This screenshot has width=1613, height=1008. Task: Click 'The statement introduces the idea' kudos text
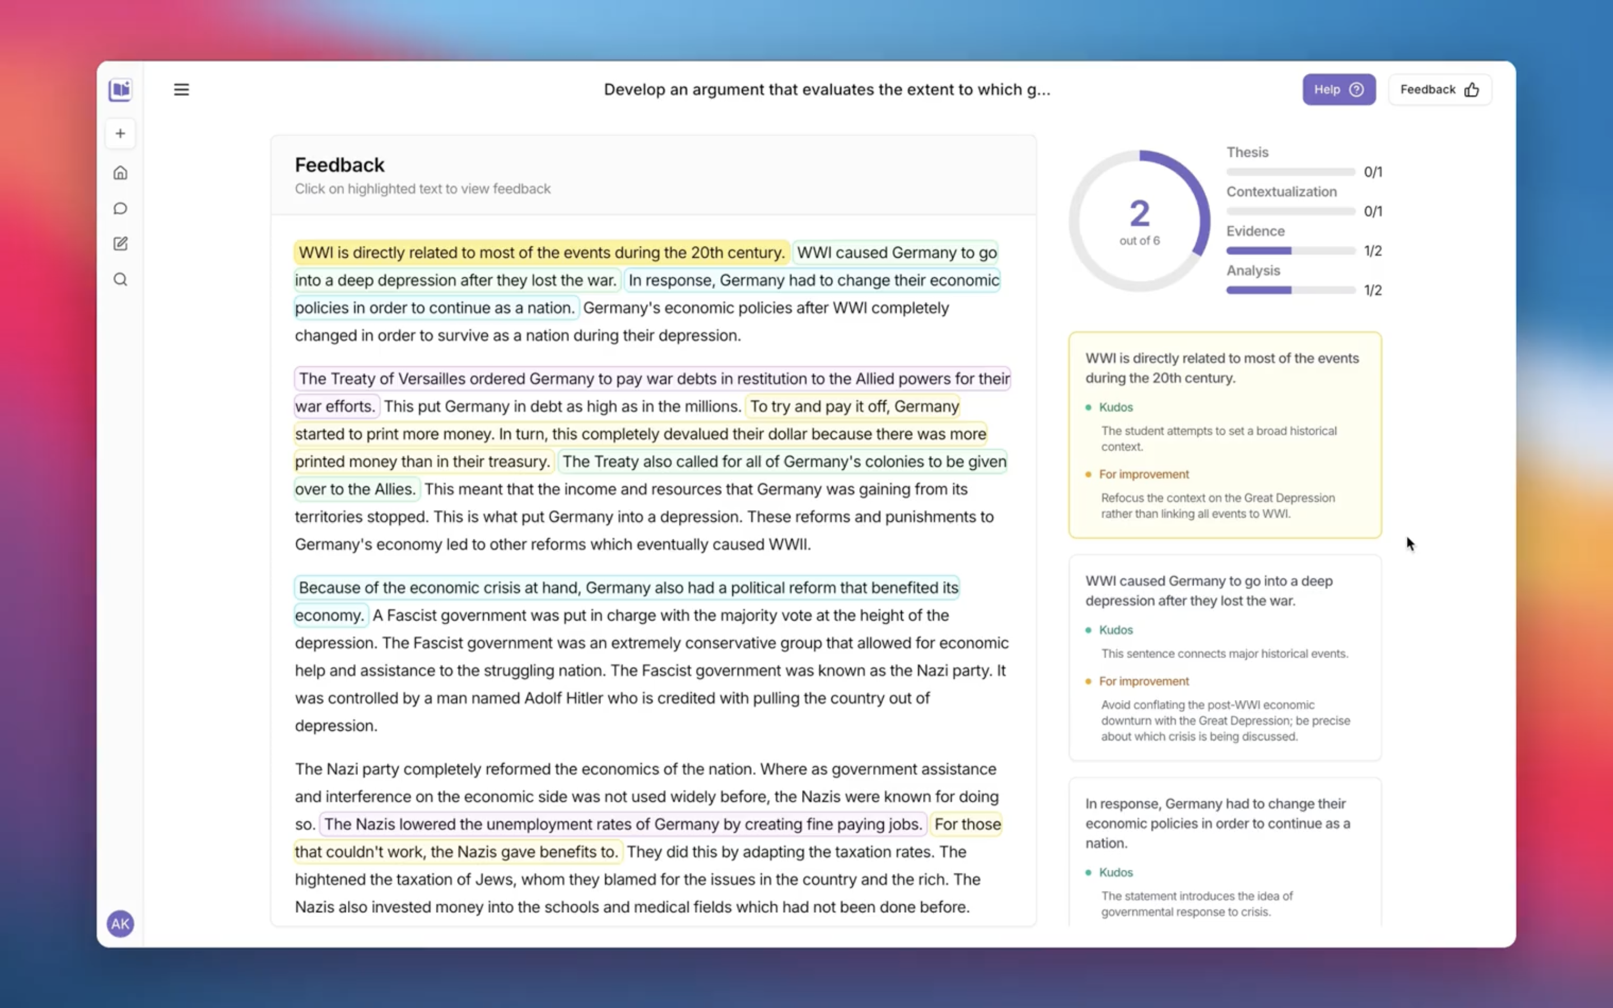1196,903
